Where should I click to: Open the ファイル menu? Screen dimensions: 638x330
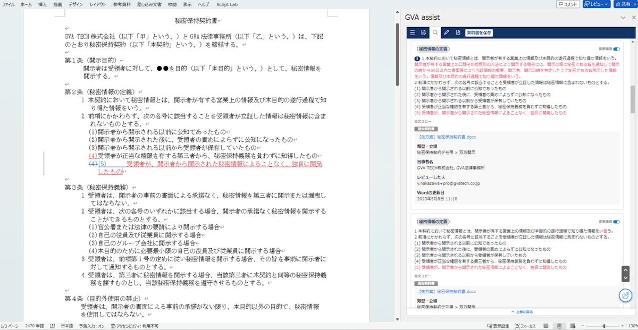click(8, 4)
